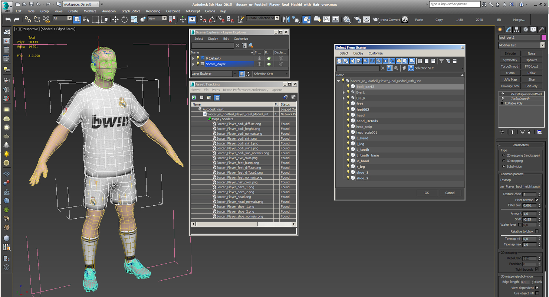Open the Select by Name tool
The width and height of the screenshot is (549, 297).
(x=86, y=19)
